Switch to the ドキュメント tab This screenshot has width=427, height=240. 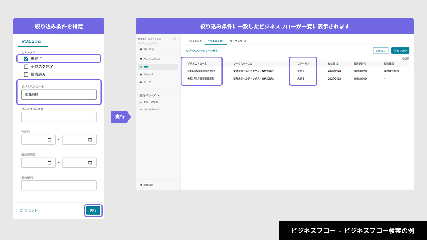(194, 41)
